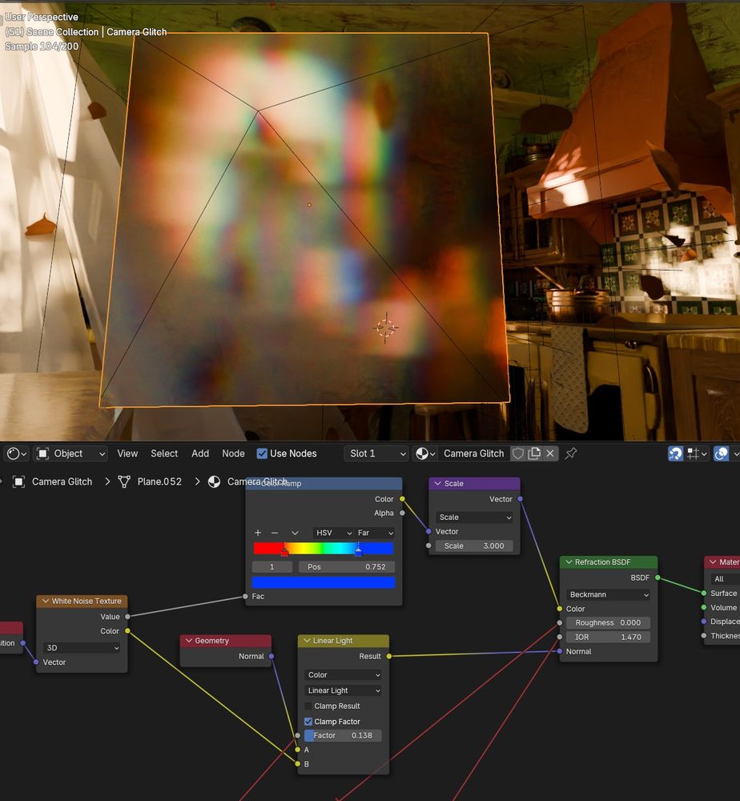Click the color stop index field 1
Image resolution: width=740 pixels, height=801 pixels.
point(271,567)
